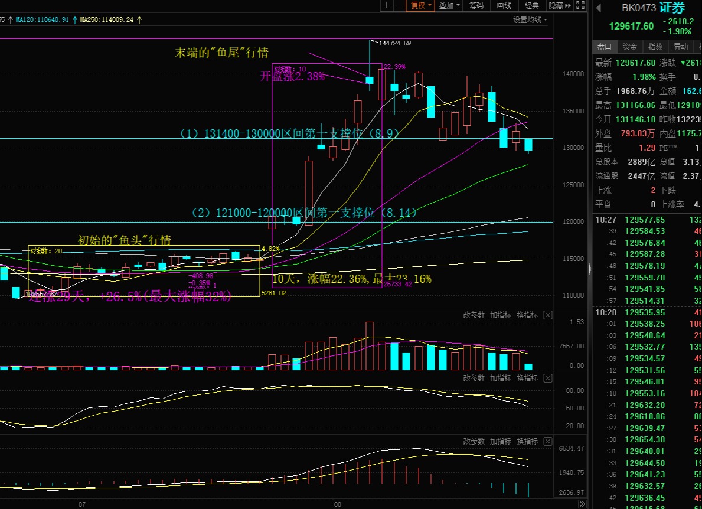Click 改参数 in the MACD bottom panel
The width and height of the screenshot is (702, 509).
pos(474,442)
